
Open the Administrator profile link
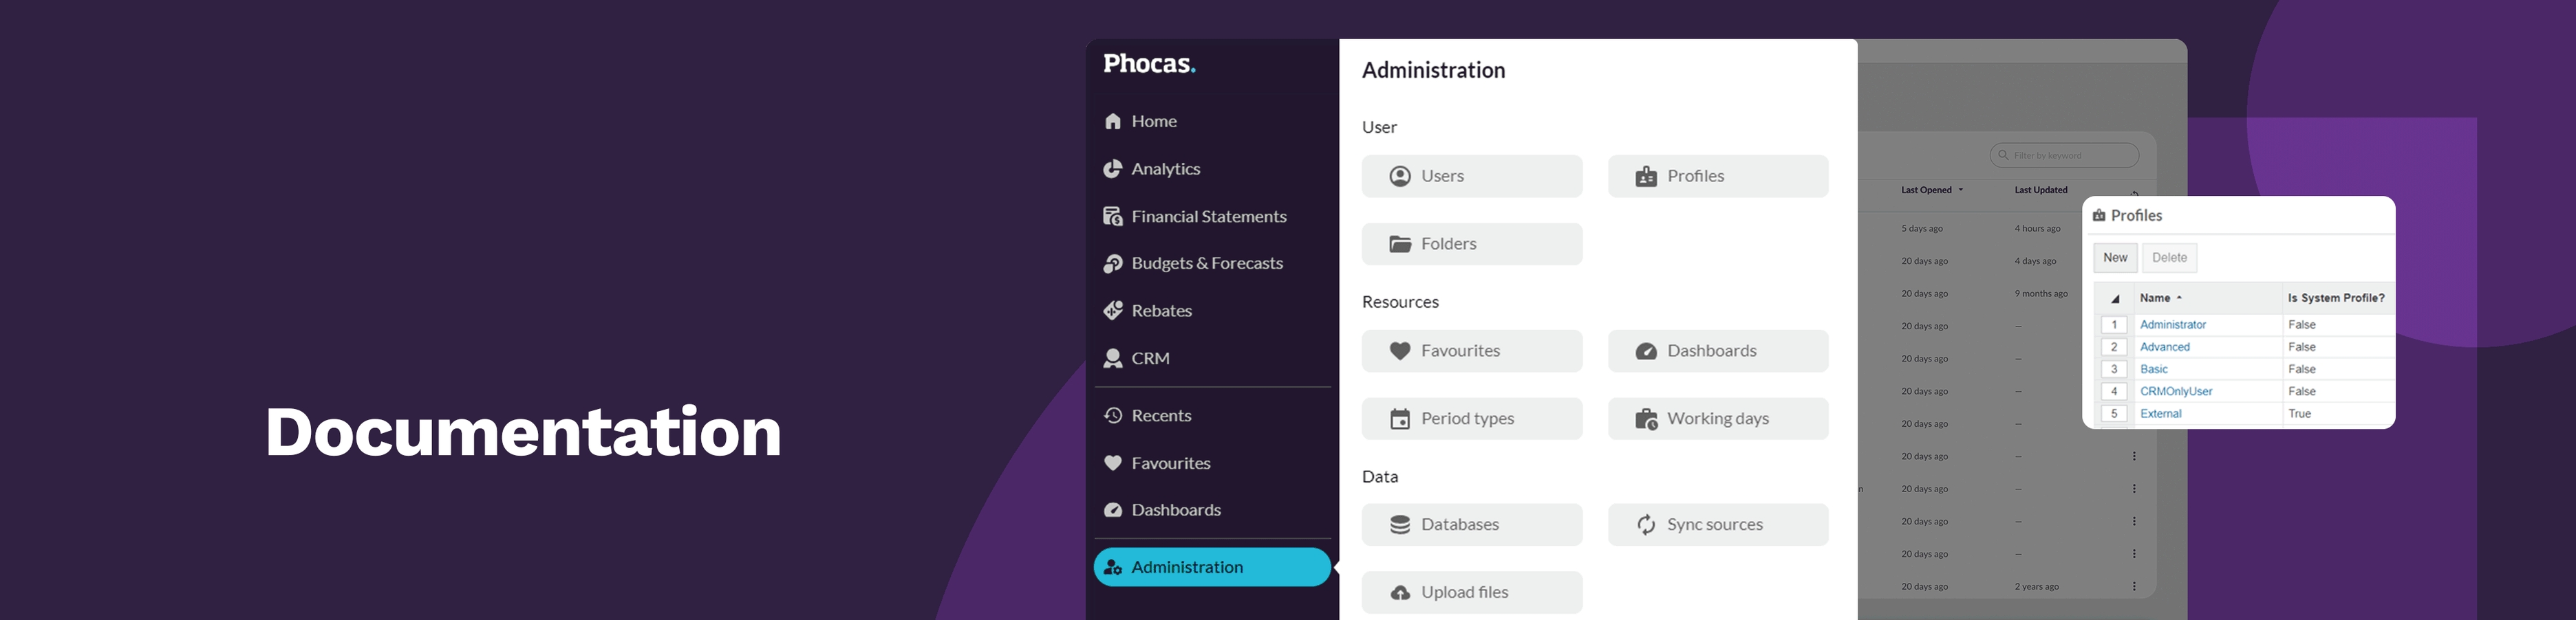tap(2173, 324)
